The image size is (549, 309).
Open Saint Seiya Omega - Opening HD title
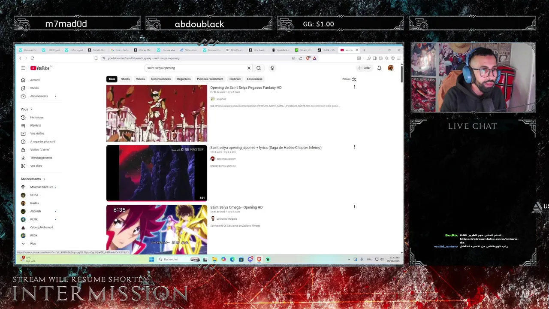pyautogui.click(x=236, y=207)
